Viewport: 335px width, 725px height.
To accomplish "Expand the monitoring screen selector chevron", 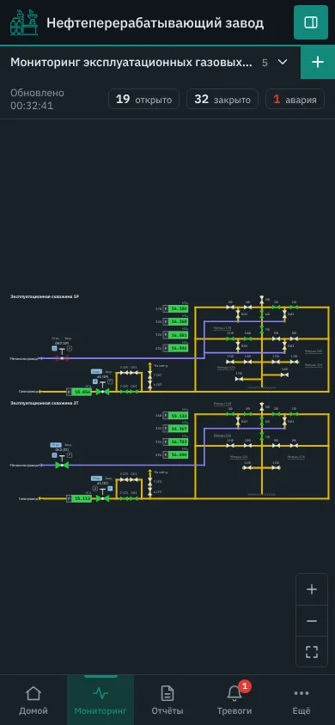I will tap(283, 62).
